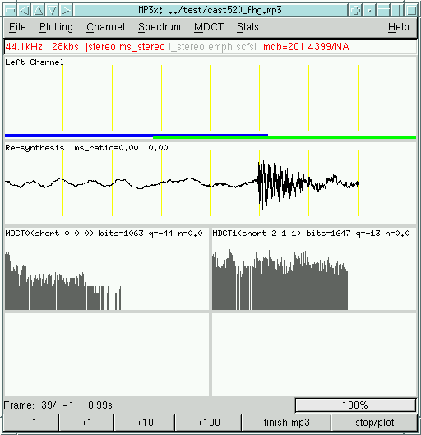The image size is (421, 435).
Task: Click the q=-44 value
Action: point(160,234)
